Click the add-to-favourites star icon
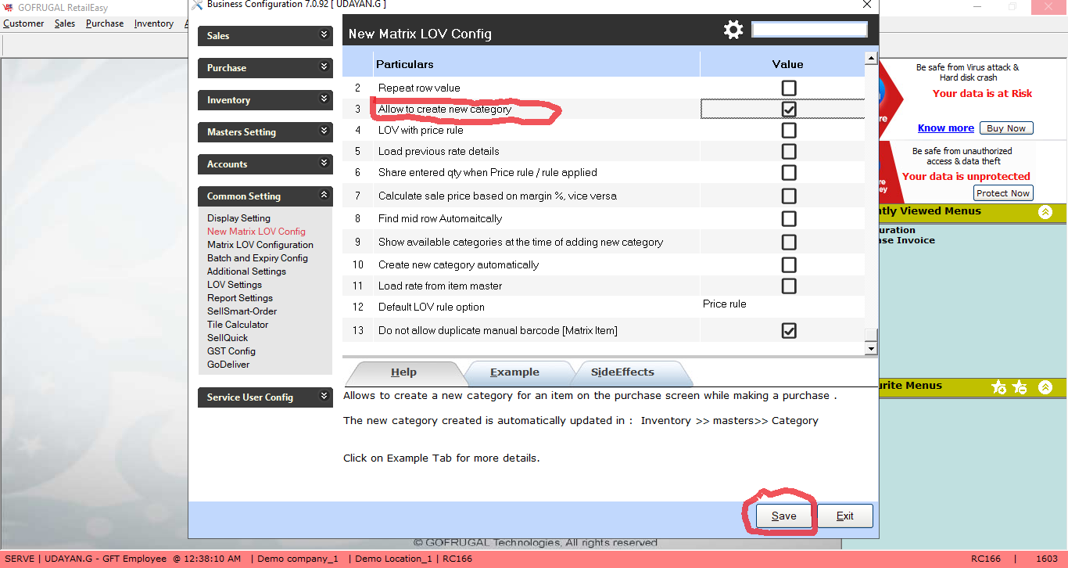Viewport: 1068px width, 568px height. 998,386
